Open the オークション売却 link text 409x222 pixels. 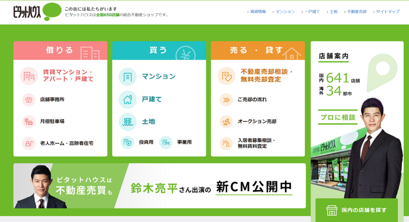click(257, 122)
